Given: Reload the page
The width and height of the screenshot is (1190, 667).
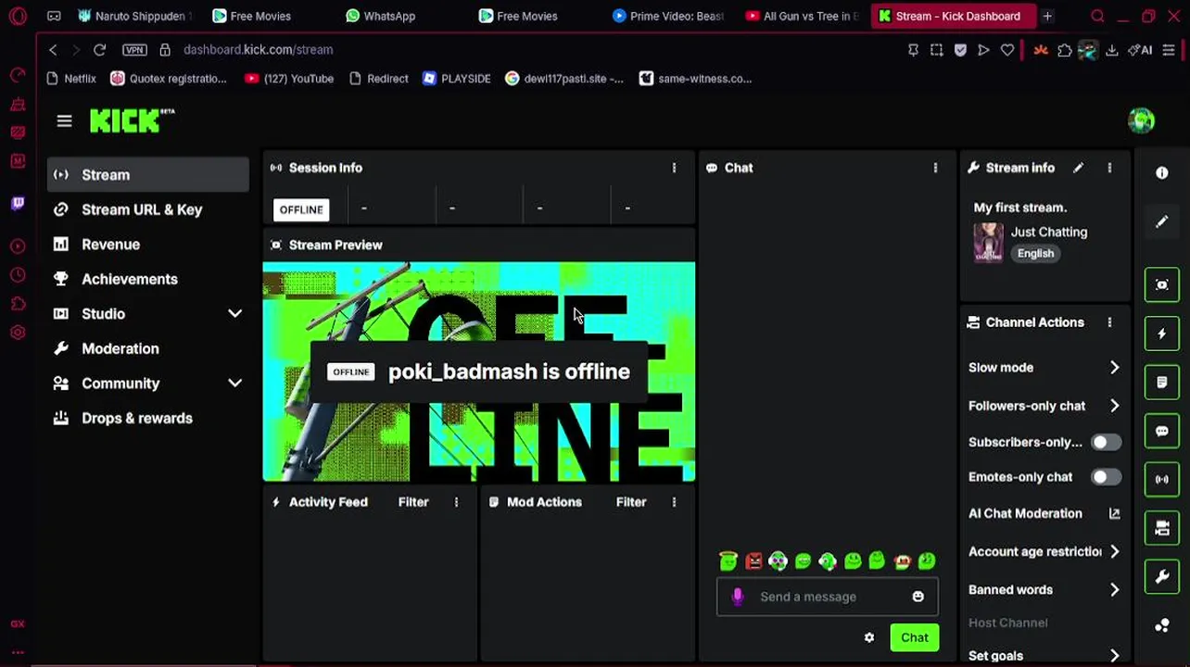Looking at the screenshot, I should point(99,50).
